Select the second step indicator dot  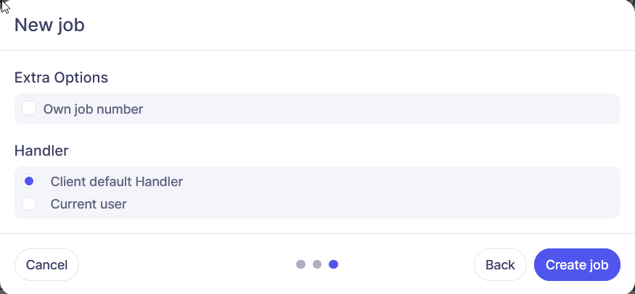(x=317, y=264)
